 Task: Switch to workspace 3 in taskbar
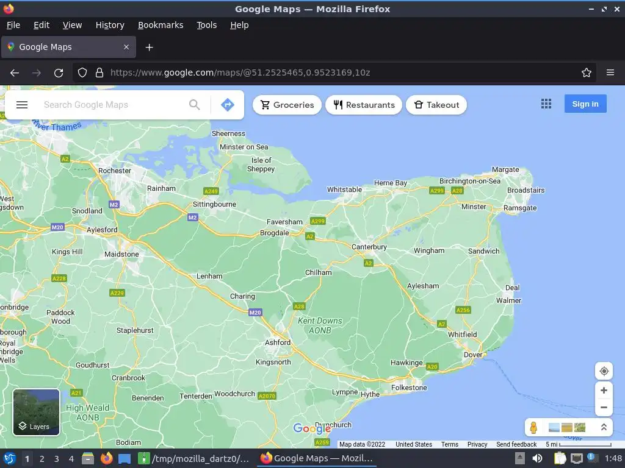tap(56, 459)
